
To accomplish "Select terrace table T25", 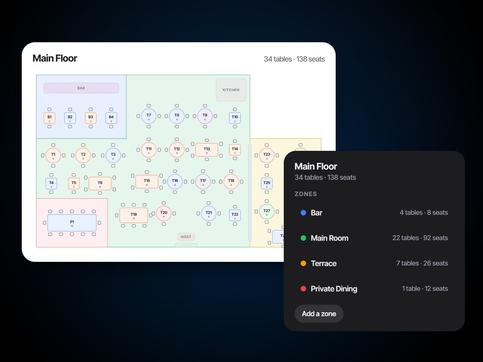I will (267, 184).
